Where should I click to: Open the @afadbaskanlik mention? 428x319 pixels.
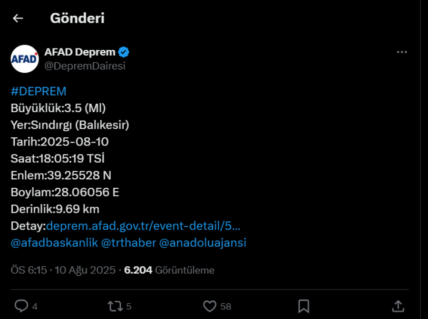tap(54, 242)
